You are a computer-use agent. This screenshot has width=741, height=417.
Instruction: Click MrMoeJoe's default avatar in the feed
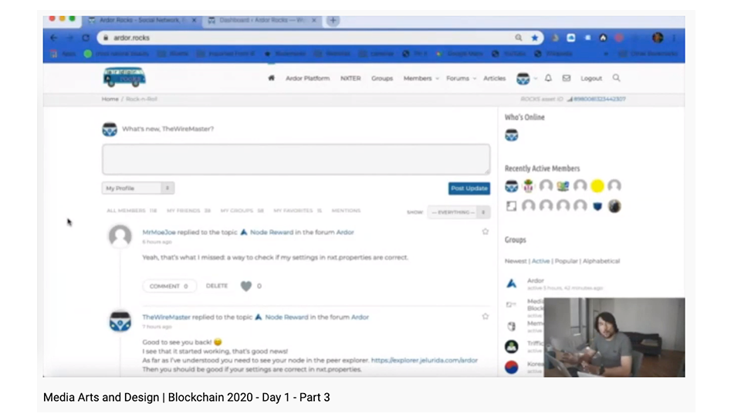(x=120, y=236)
